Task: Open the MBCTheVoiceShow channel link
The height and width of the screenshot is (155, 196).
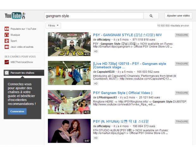Action: 22,62
